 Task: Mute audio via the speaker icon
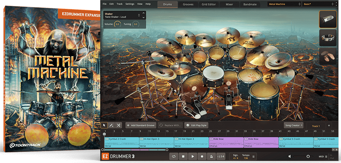point(290,156)
